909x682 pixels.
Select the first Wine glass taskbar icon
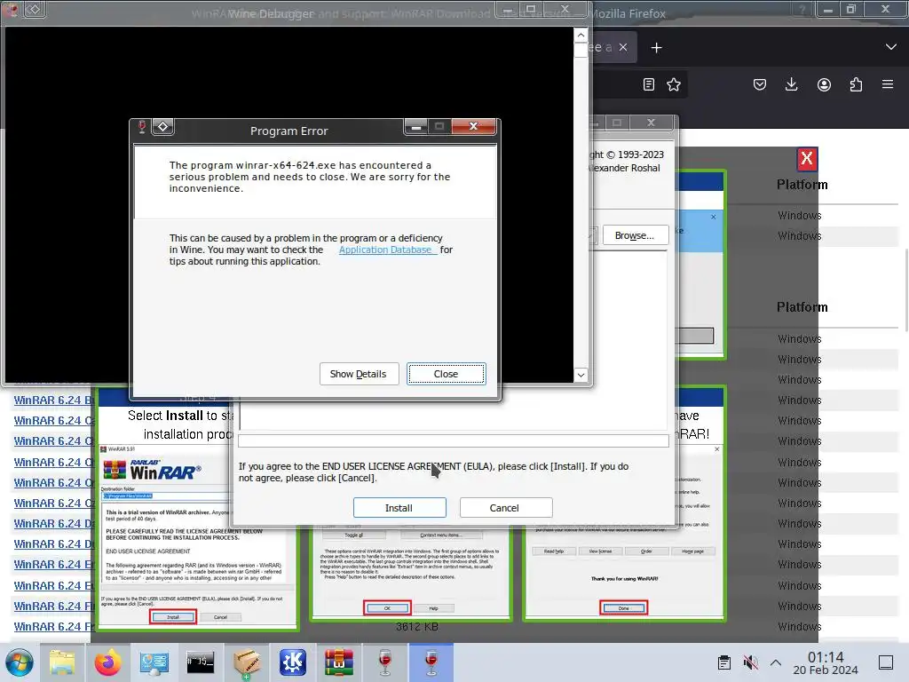pyautogui.click(x=385, y=662)
